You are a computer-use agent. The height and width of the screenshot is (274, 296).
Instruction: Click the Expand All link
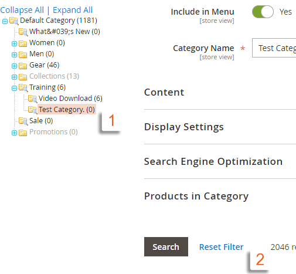pyautogui.click(x=73, y=10)
